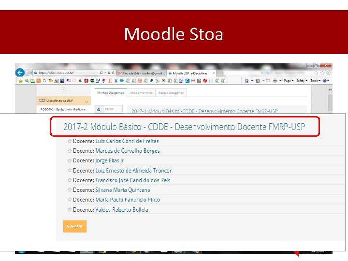Toggle star for Valdes Roberto Bollela

pos(70,209)
